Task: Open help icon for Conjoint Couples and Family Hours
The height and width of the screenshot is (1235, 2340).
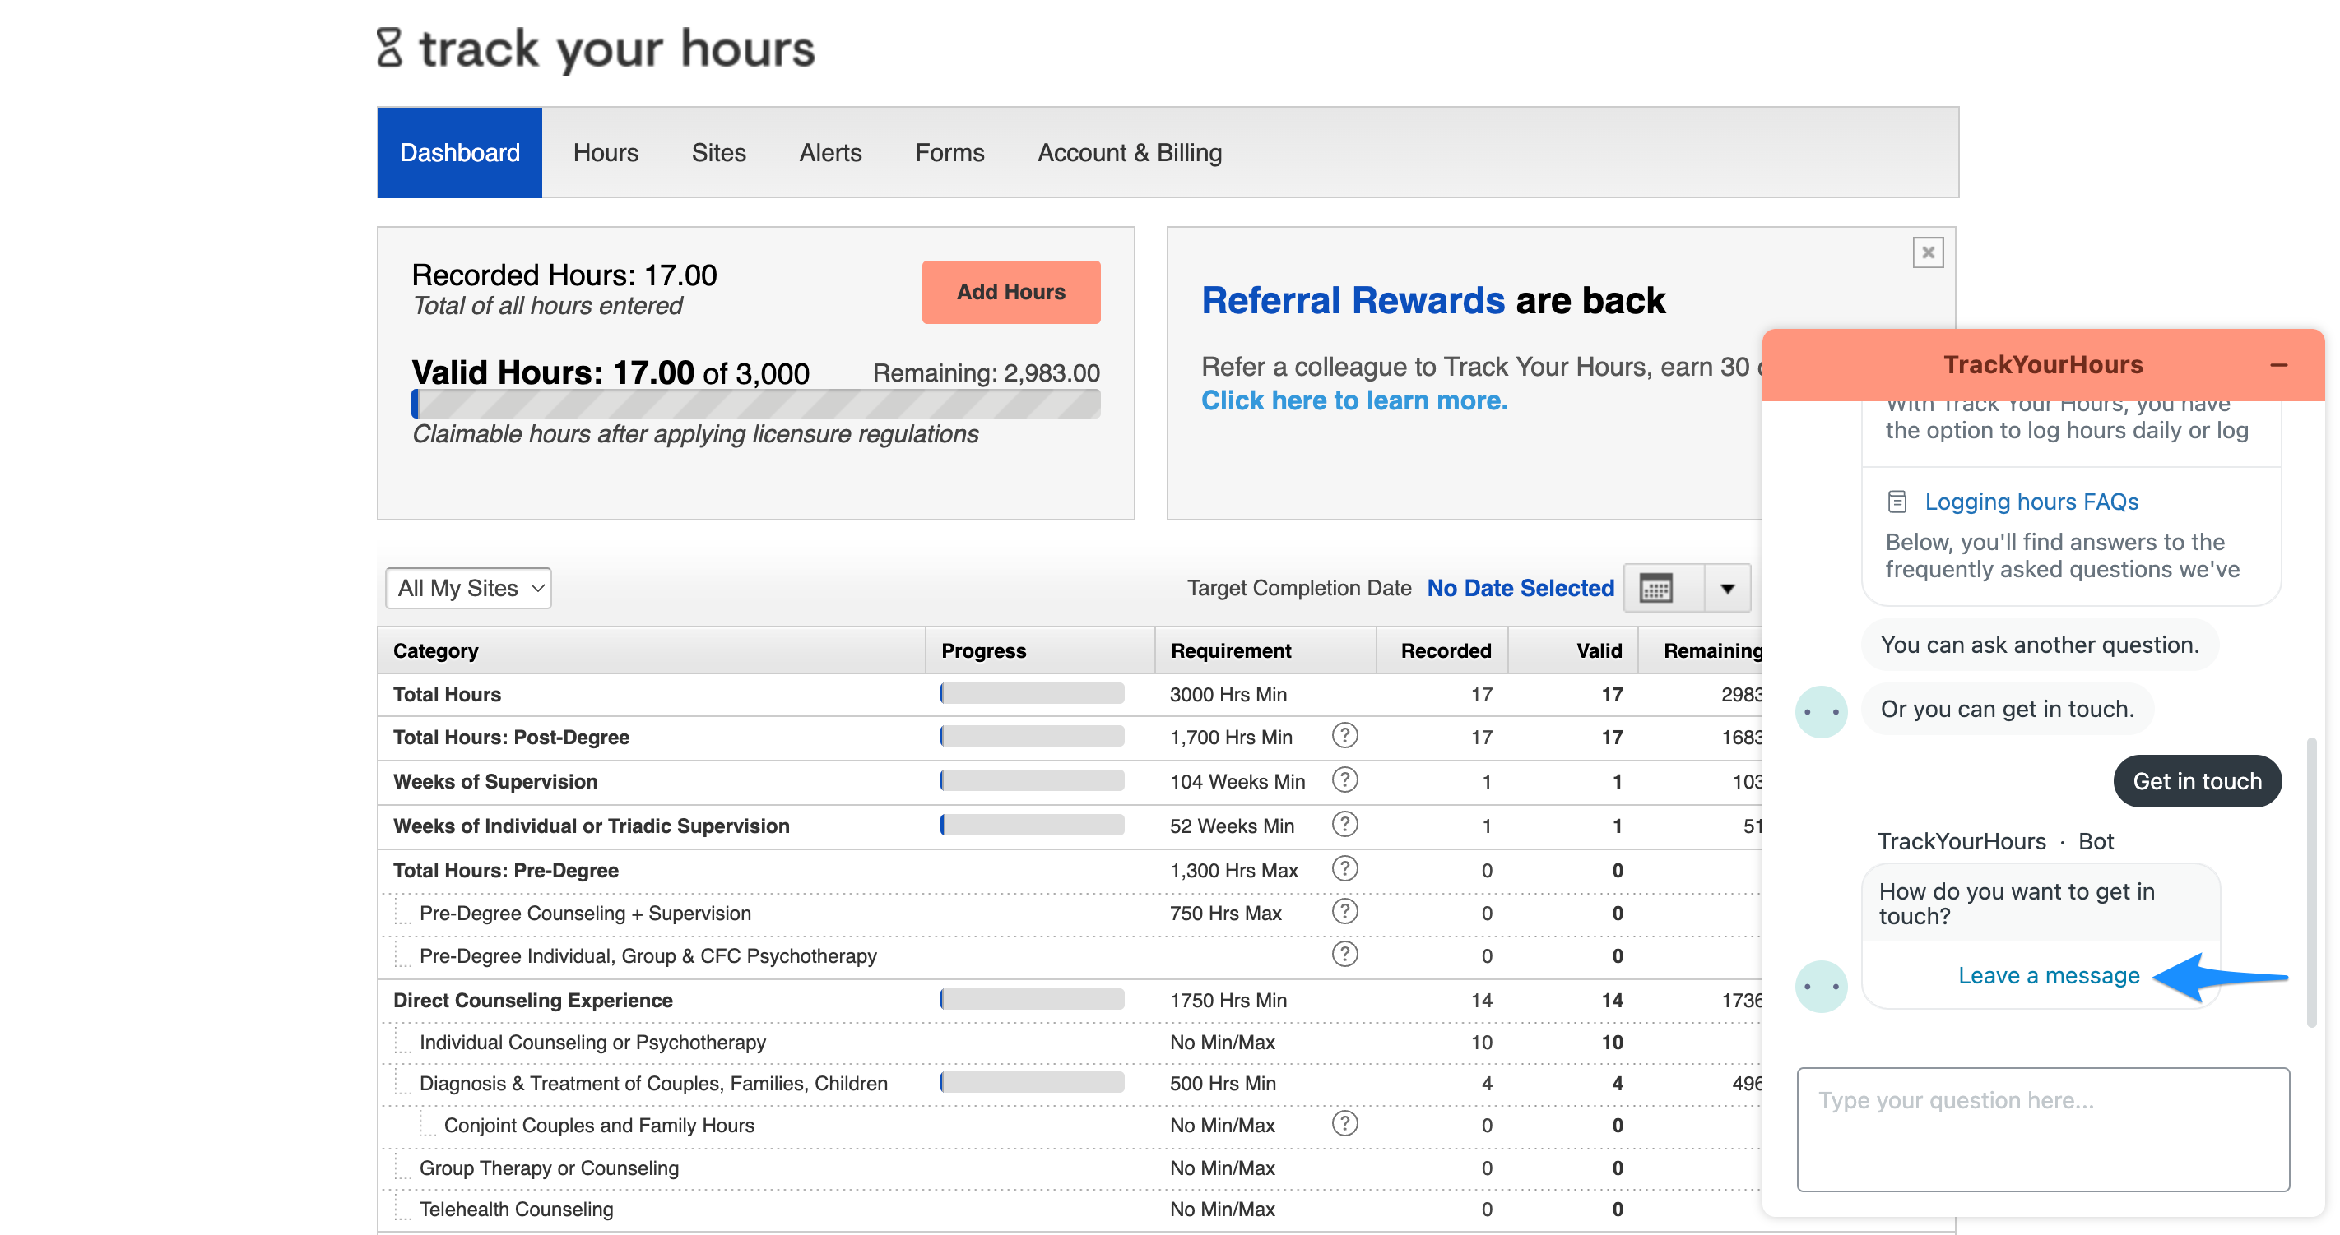Action: [x=1344, y=1124]
